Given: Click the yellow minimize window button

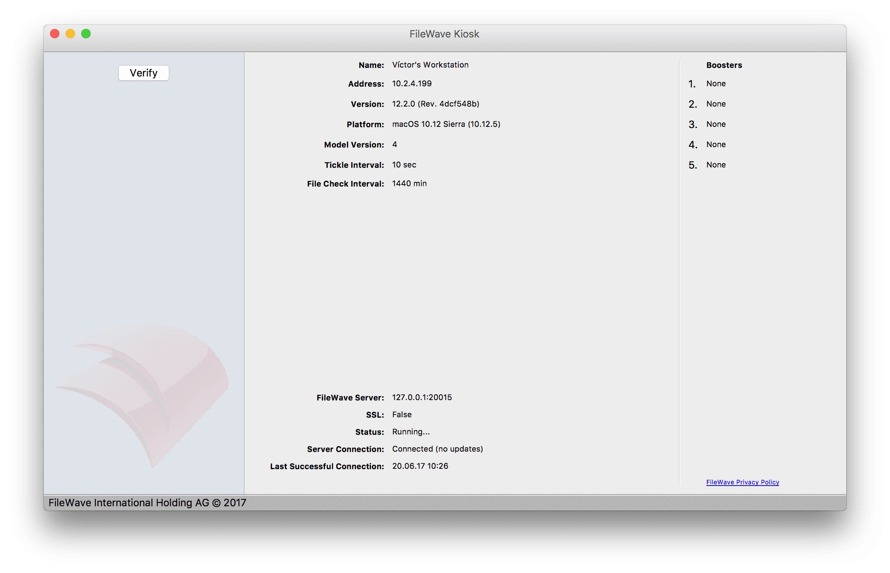Looking at the screenshot, I should point(70,34).
